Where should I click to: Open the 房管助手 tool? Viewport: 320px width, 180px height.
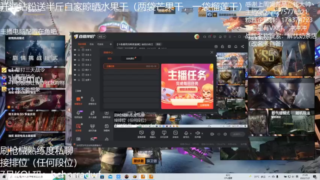[92, 101]
